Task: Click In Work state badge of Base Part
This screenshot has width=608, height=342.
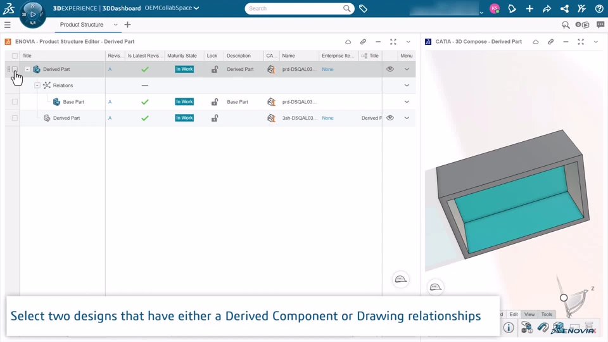Action: pyautogui.click(x=184, y=101)
